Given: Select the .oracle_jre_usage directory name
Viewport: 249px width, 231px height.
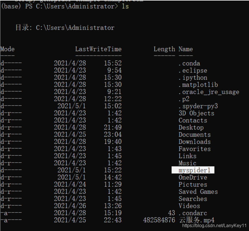Looking at the screenshot, I should [209, 92].
